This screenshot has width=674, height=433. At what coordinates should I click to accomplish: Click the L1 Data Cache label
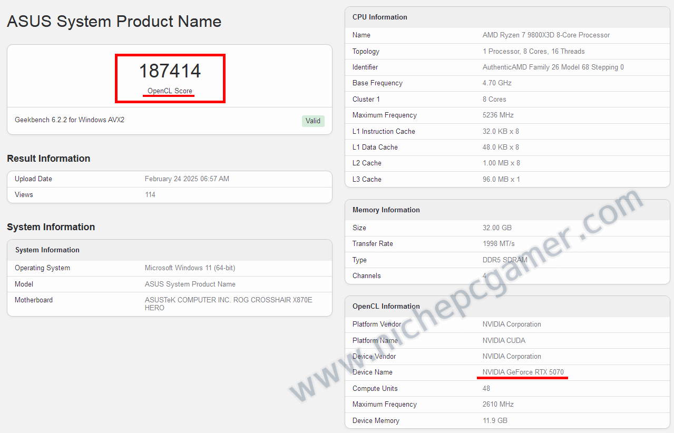click(x=375, y=147)
